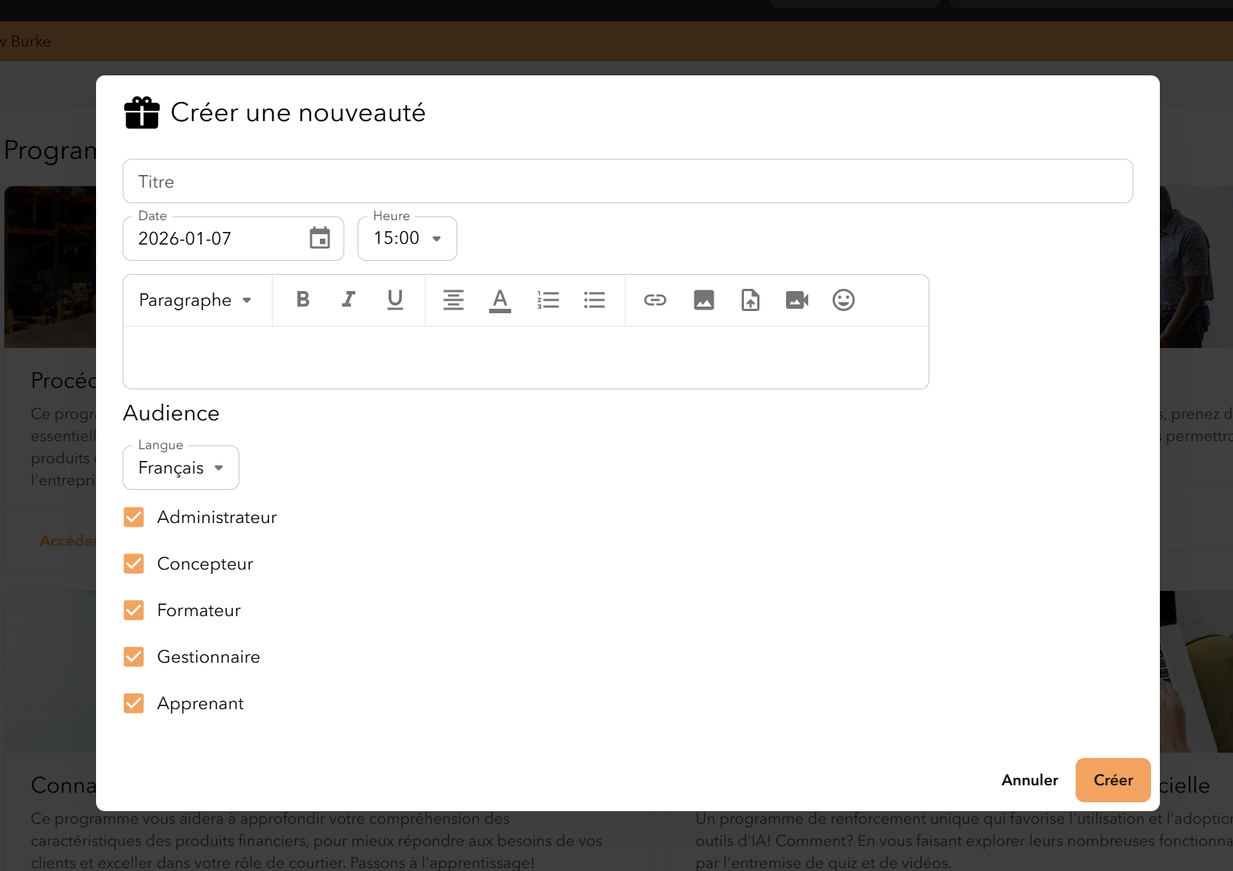This screenshot has height=871, width=1233.
Task: Apply italic formatting
Action: [349, 299]
